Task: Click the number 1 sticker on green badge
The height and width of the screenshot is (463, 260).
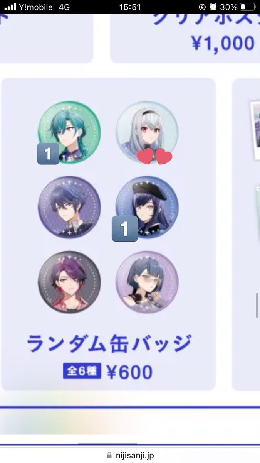Action: (48, 154)
